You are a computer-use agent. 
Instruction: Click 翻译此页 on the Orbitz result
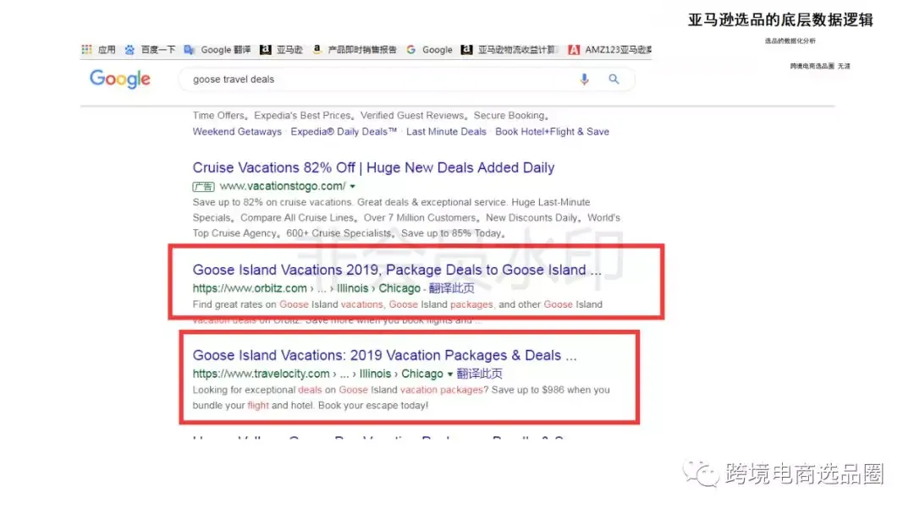coord(451,288)
